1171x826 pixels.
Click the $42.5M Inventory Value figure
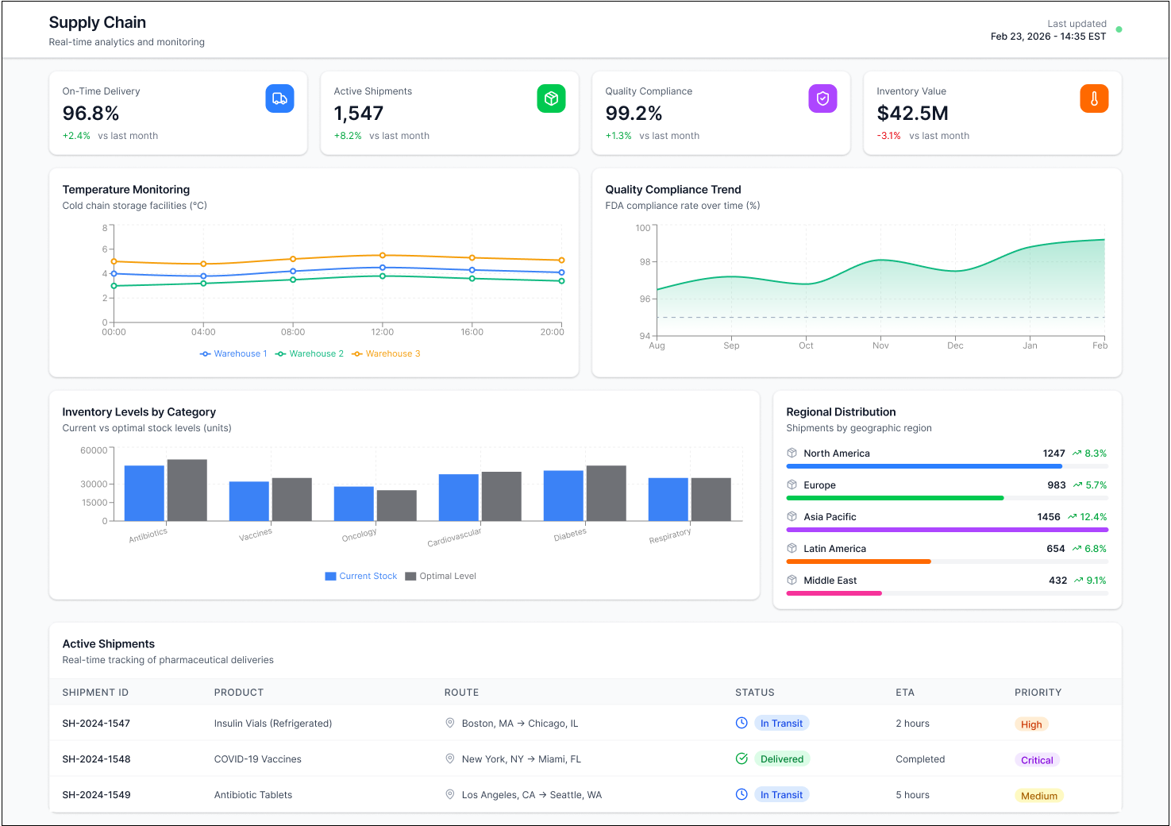912,113
